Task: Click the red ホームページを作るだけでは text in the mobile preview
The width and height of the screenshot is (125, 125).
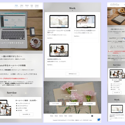Action: click(x=116, y=52)
